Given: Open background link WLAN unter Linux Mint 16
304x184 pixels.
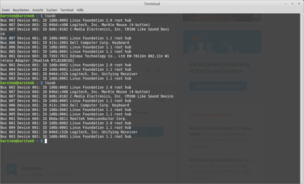Looking at the screenshot, I should tap(216, 160).
